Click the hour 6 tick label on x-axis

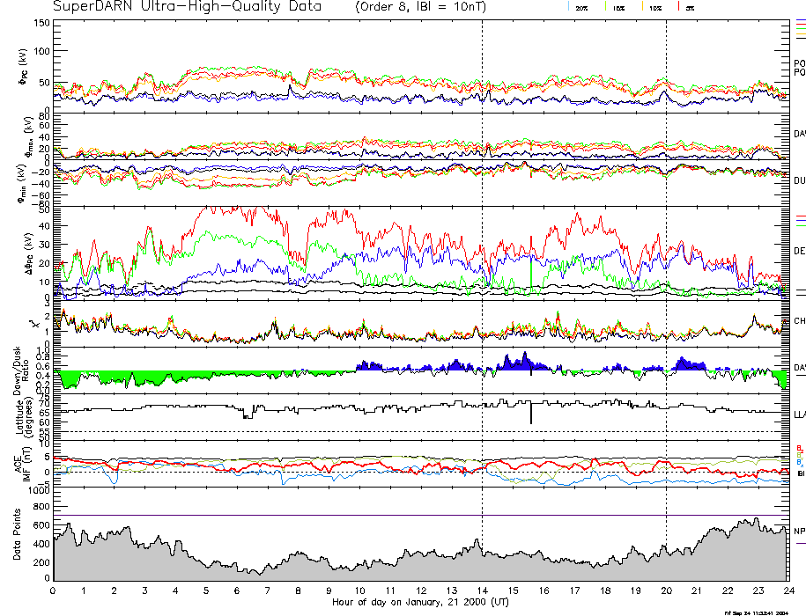[x=237, y=591]
